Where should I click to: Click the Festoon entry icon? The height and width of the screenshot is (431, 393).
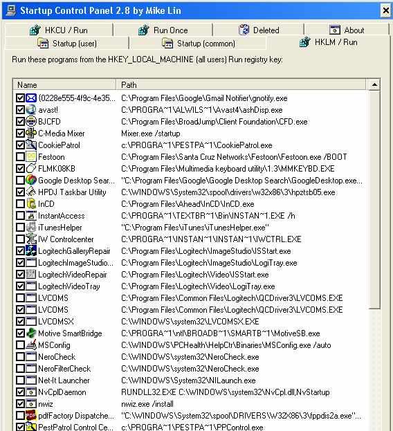[31, 157]
